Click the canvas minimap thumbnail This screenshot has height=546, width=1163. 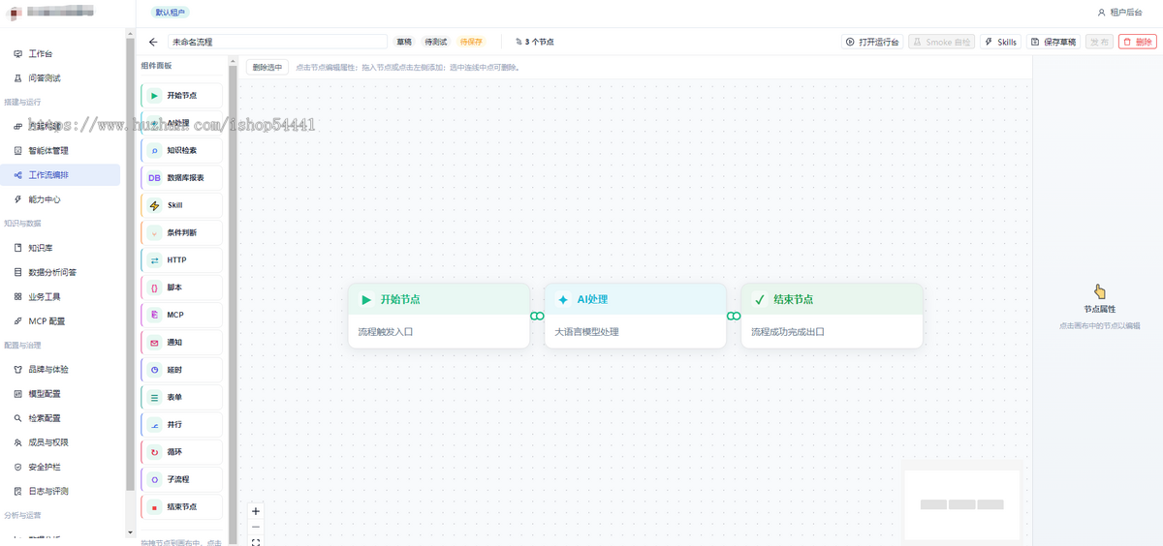961,504
